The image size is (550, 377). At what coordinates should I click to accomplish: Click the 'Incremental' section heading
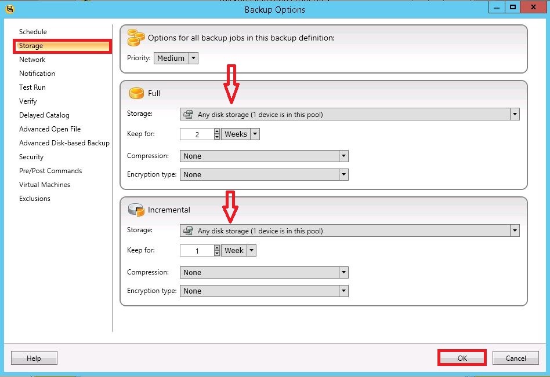click(169, 210)
